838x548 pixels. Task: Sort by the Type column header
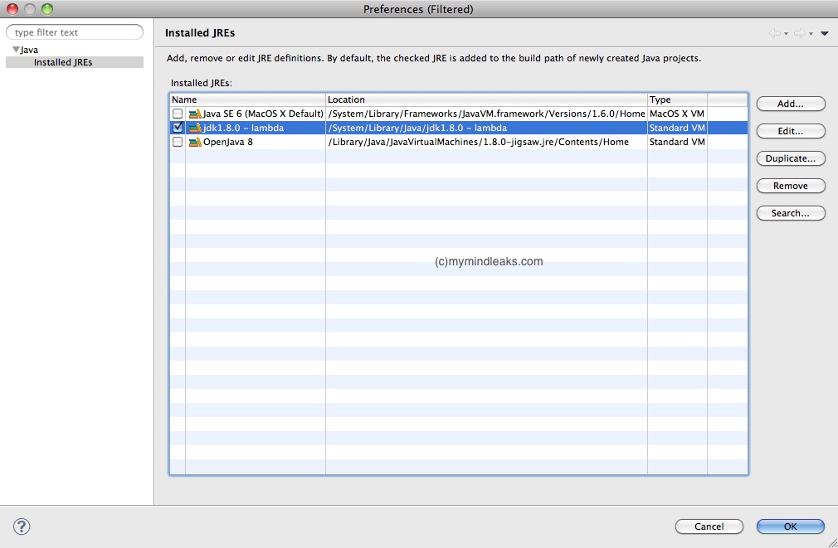pos(677,99)
